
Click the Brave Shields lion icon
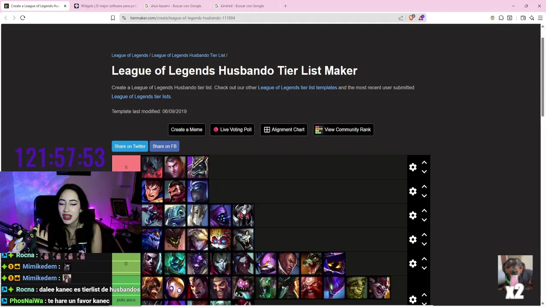coord(411,18)
